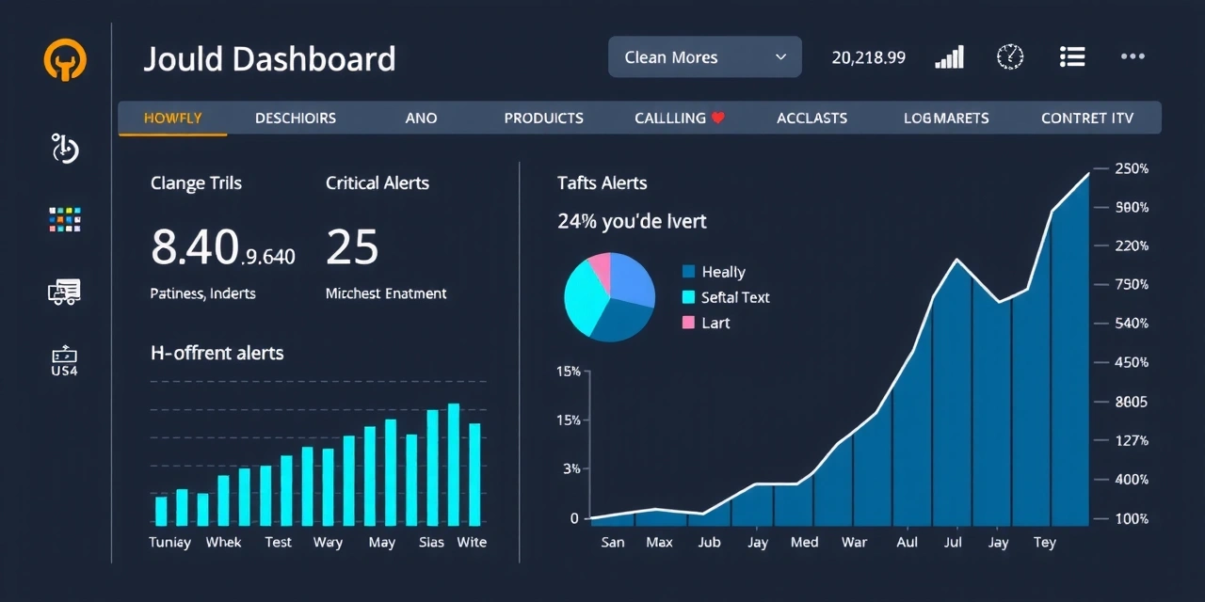Open the DESCHIOIRS tab
This screenshot has height=602, width=1205.
[x=296, y=119]
